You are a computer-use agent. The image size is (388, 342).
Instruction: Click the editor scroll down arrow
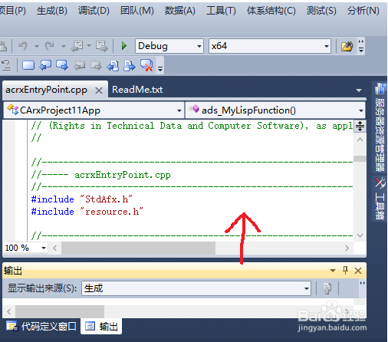(x=360, y=235)
